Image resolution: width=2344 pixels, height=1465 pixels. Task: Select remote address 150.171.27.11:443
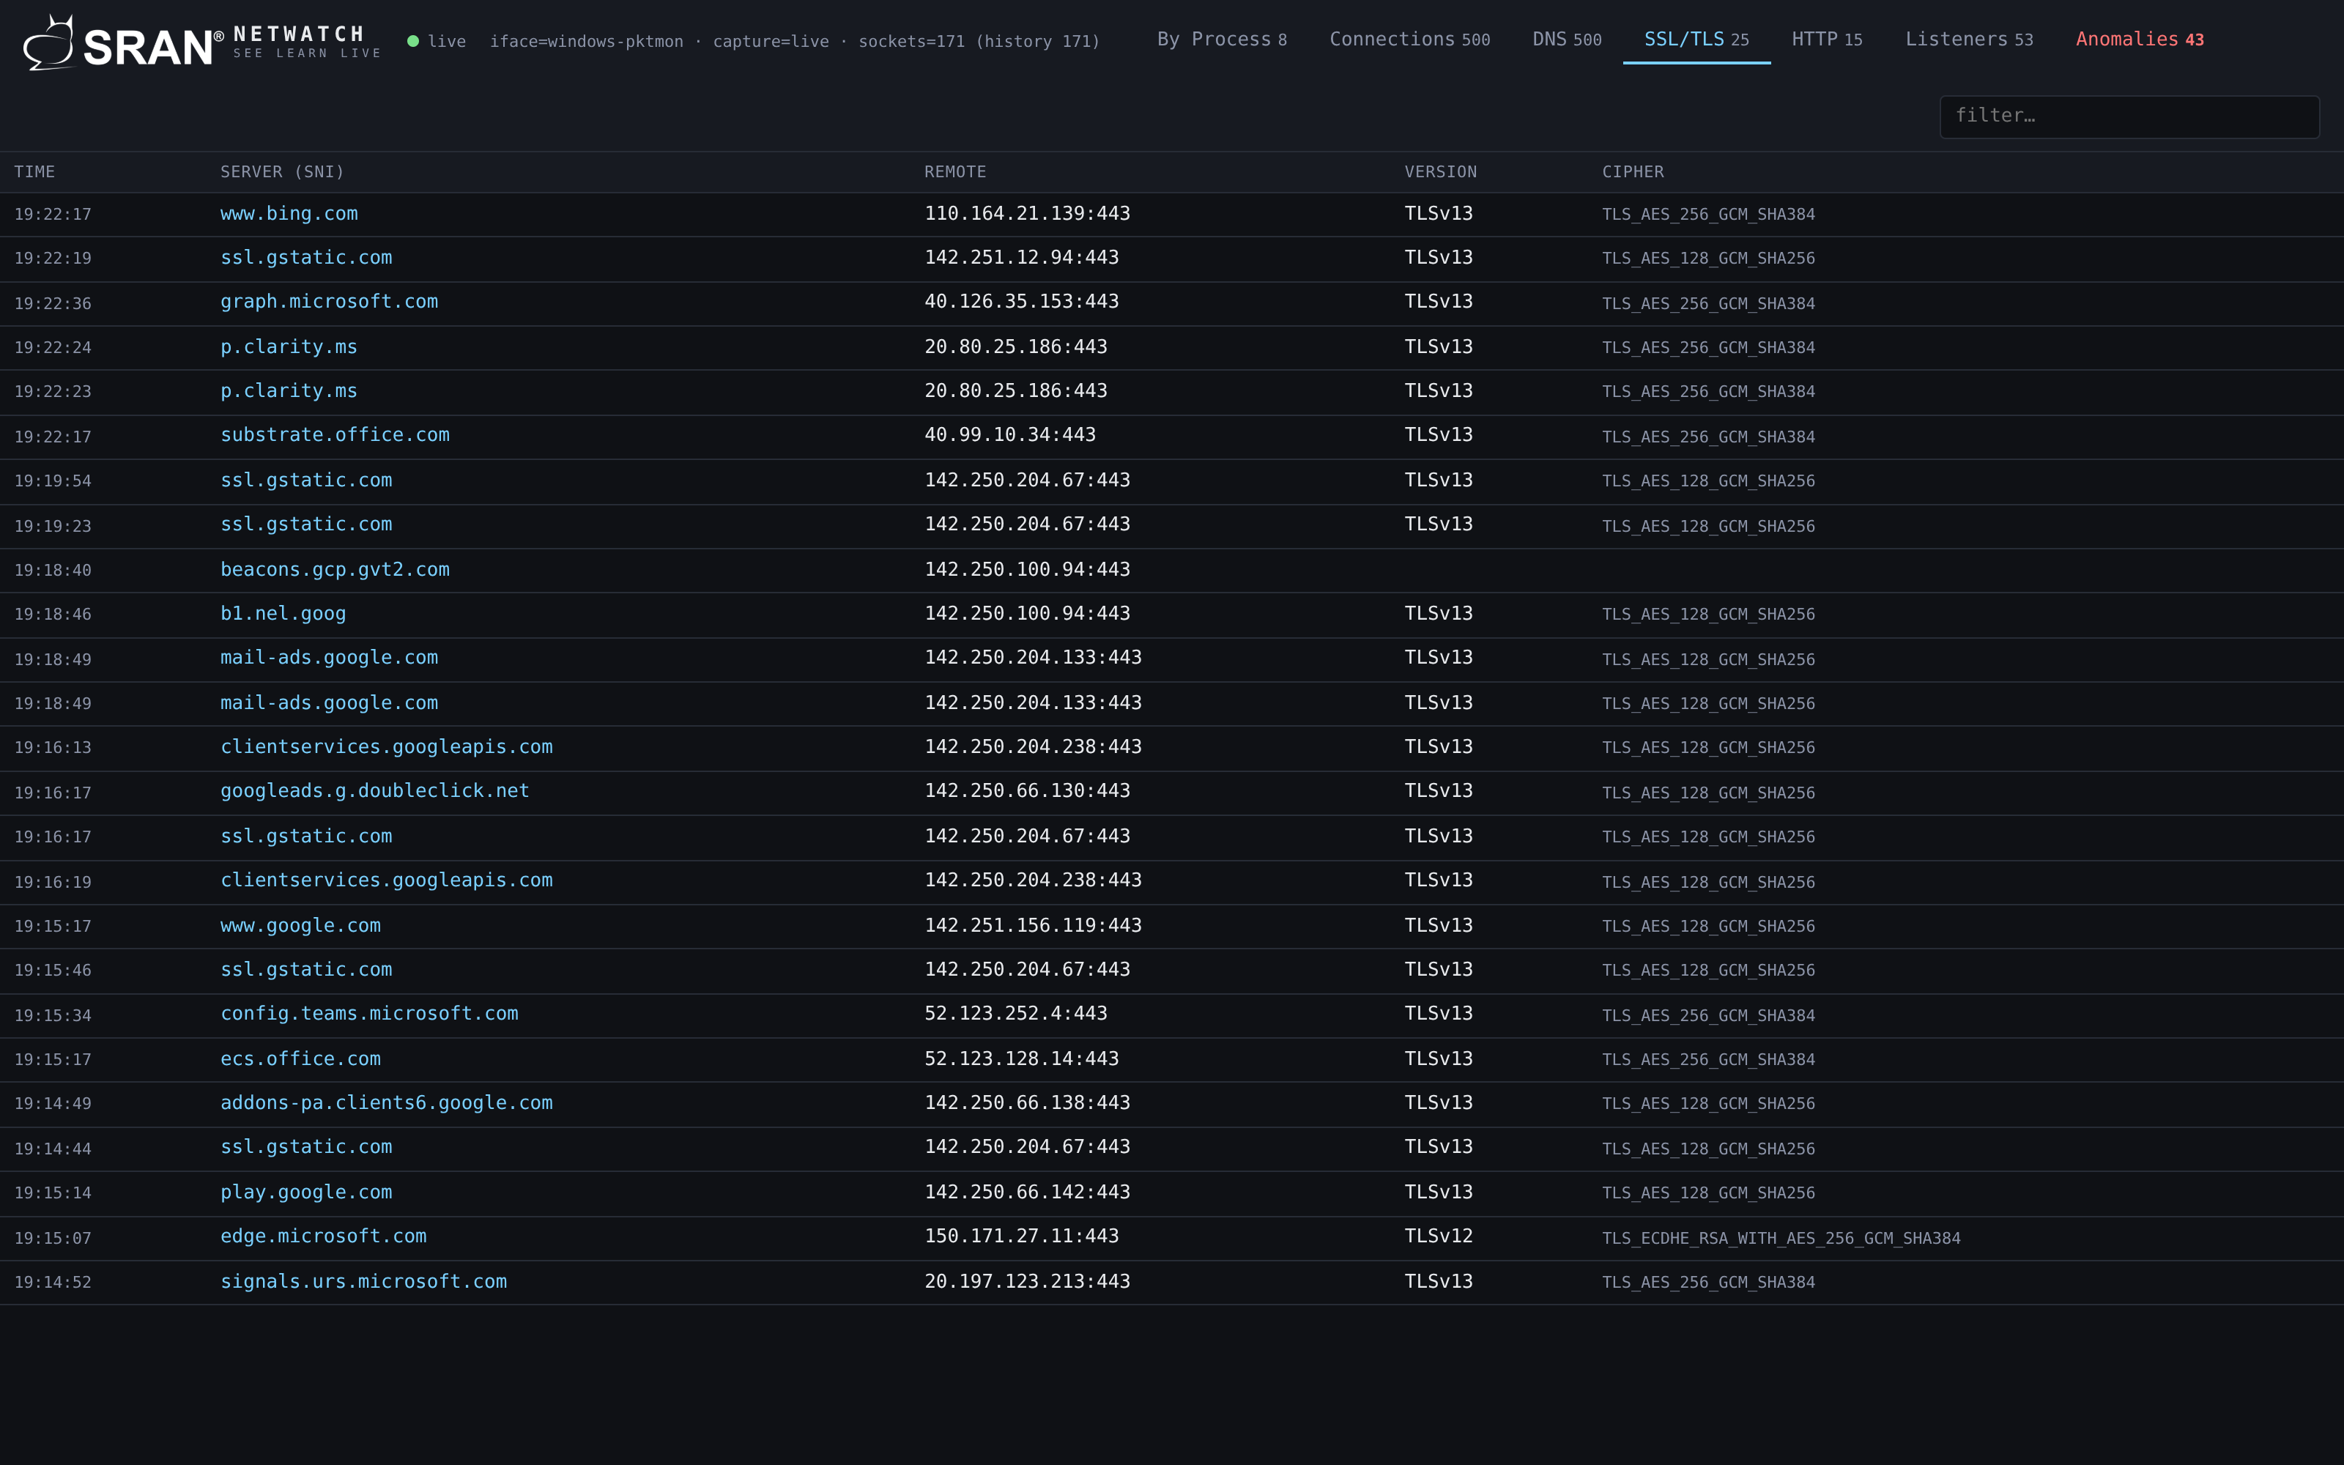tap(1022, 1236)
